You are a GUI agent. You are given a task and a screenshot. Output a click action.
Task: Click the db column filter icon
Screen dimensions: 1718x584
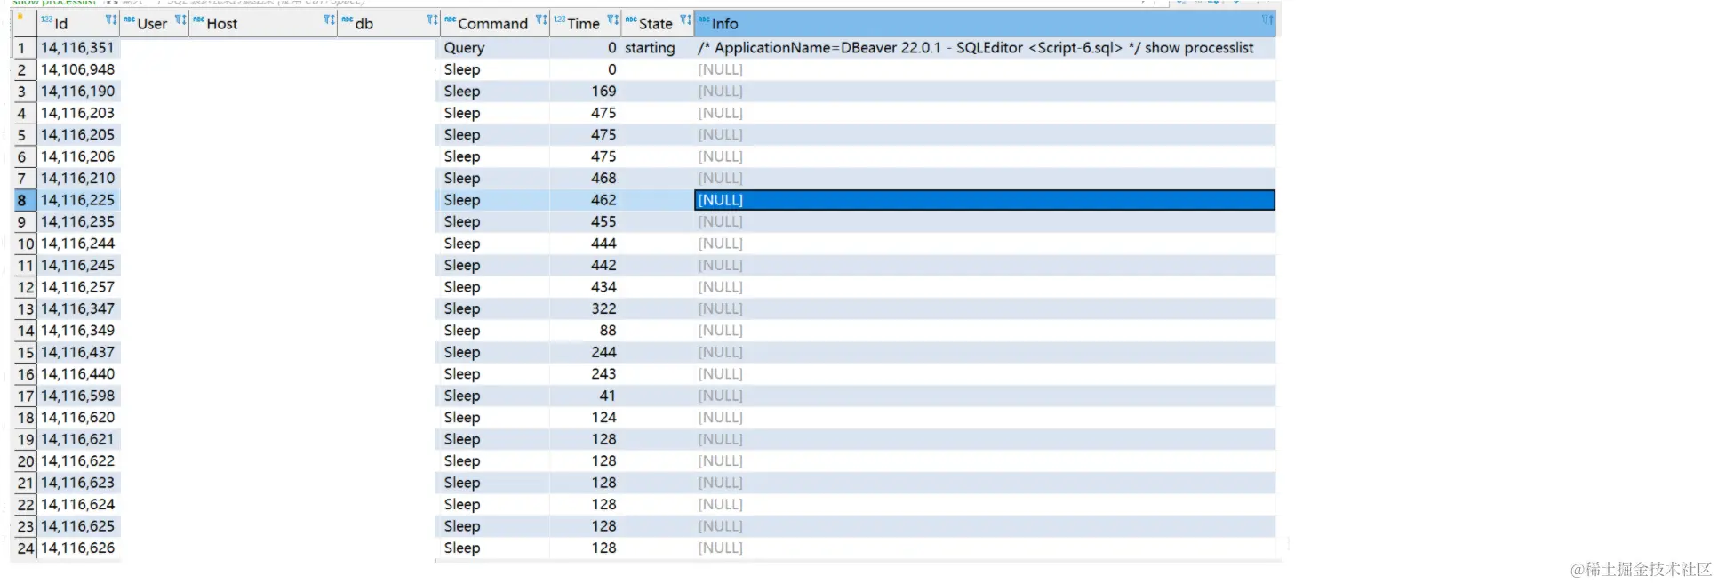432,20
